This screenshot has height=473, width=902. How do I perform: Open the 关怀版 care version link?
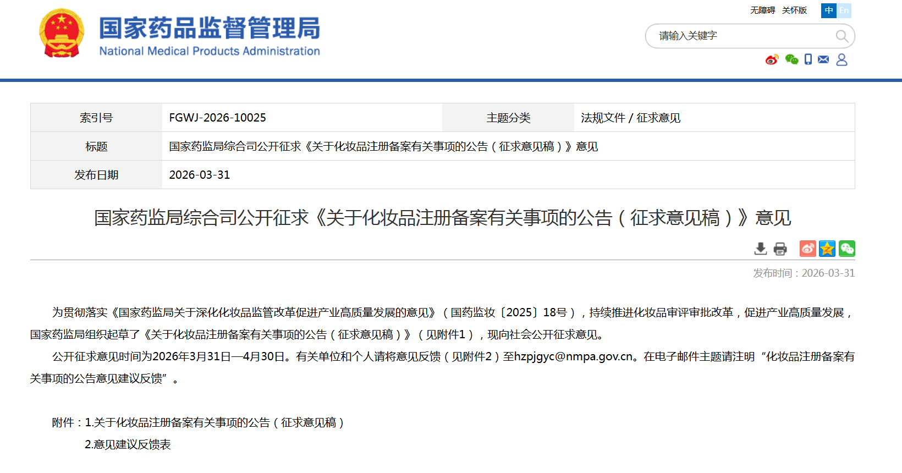point(794,10)
